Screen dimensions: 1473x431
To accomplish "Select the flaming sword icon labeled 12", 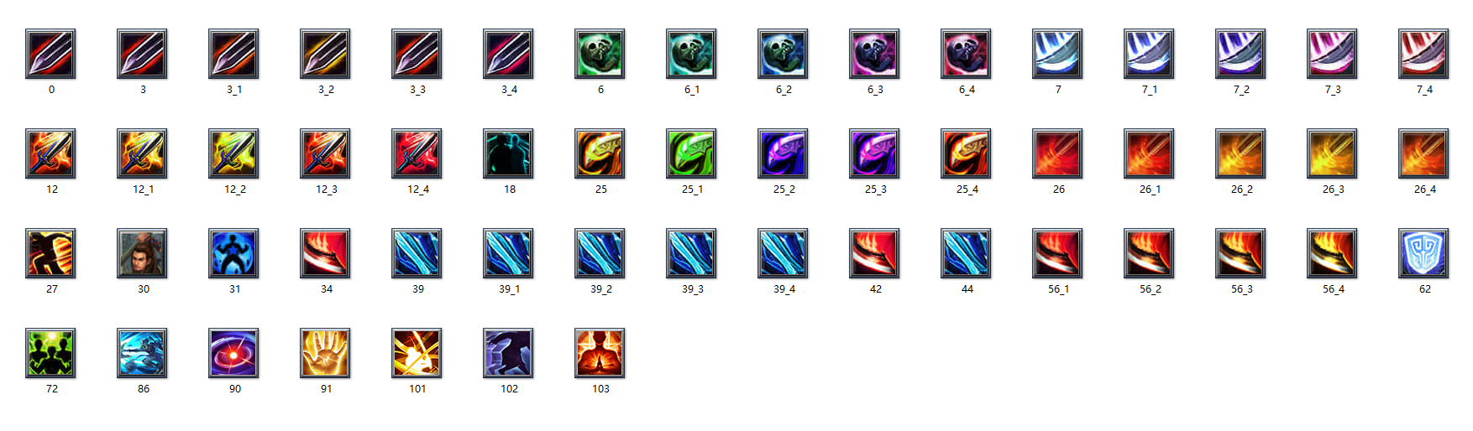I will click(x=50, y=153).
